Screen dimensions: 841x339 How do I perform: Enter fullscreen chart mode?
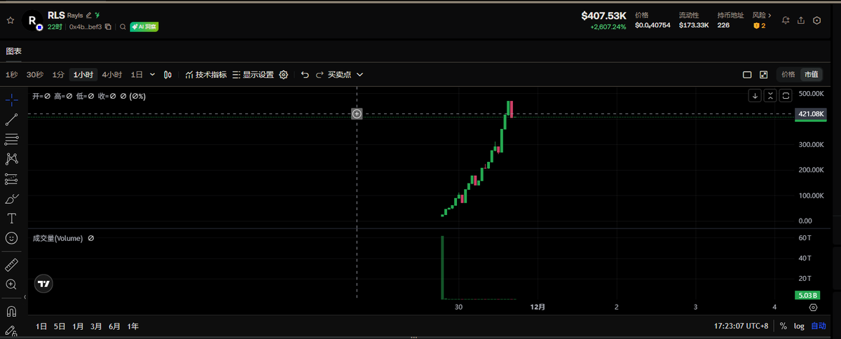[763, 74]
